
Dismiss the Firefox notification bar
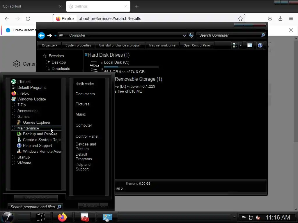[291, 30]
